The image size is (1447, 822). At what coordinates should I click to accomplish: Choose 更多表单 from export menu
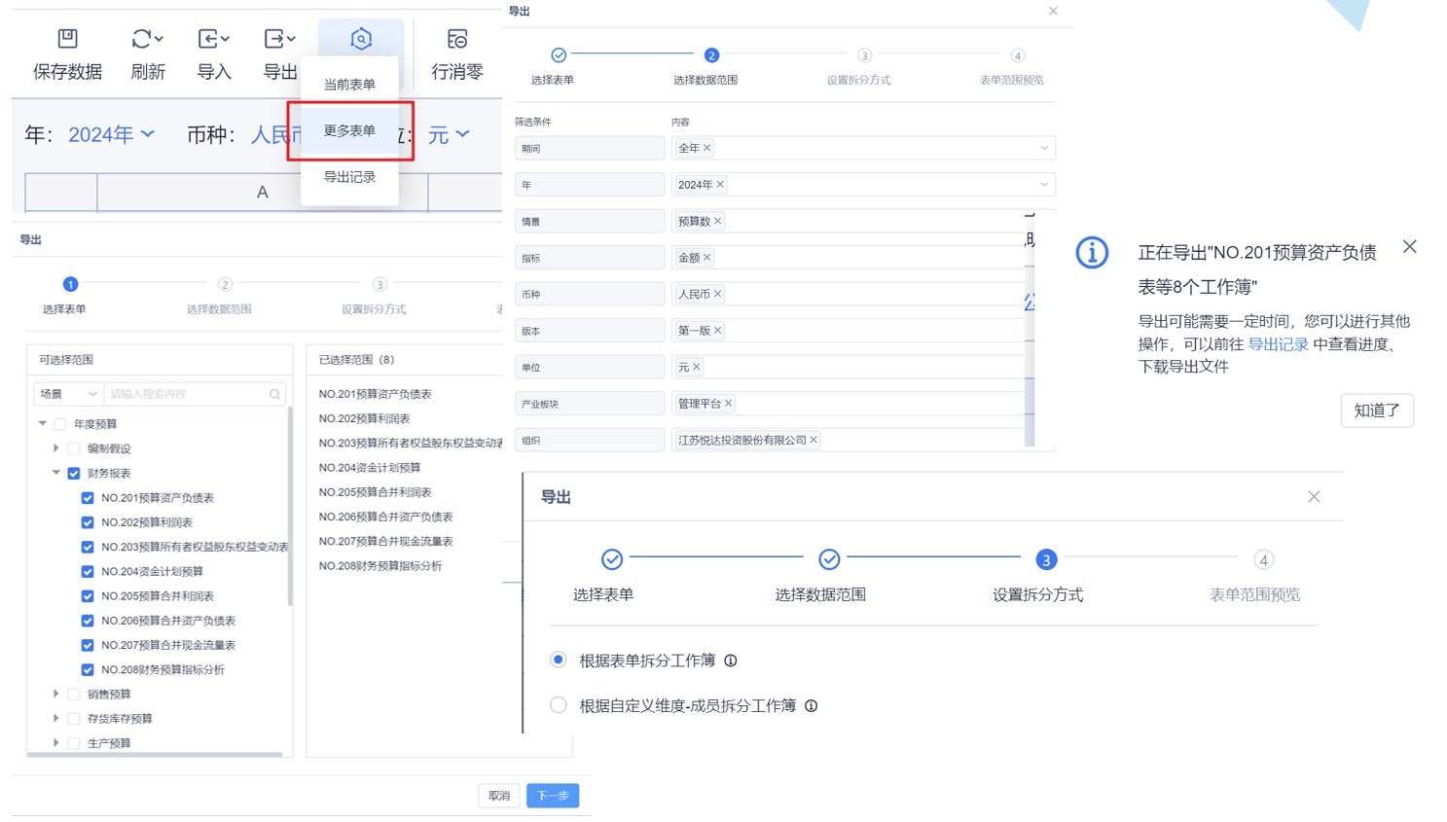coord(349,131)
